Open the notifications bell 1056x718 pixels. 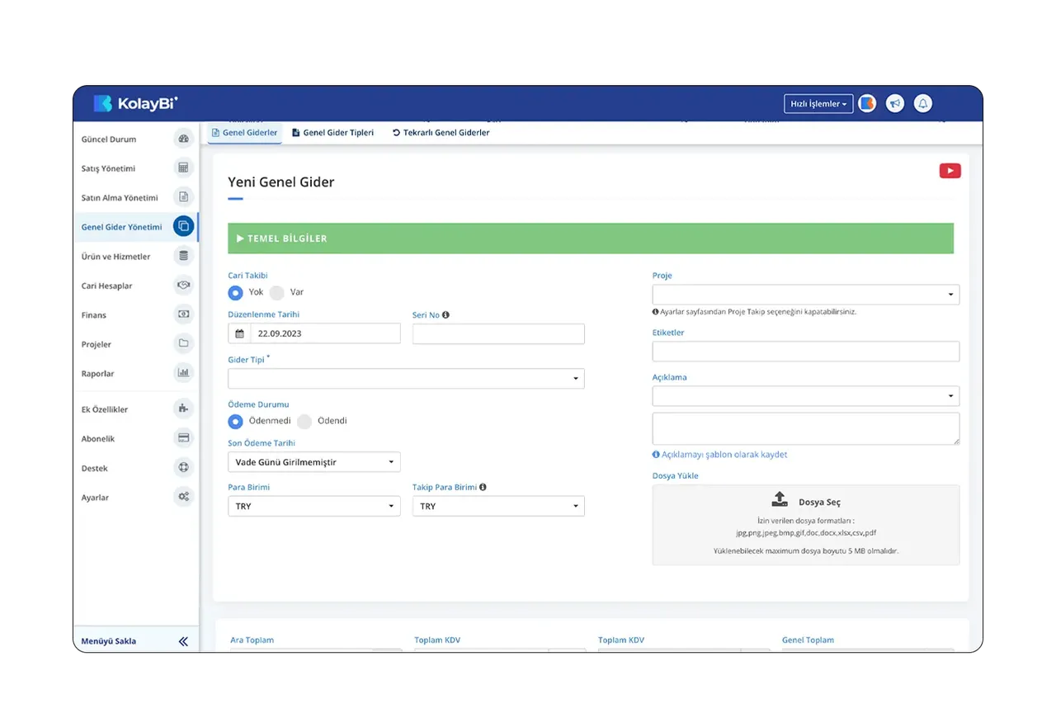click(x=923, y=104)
